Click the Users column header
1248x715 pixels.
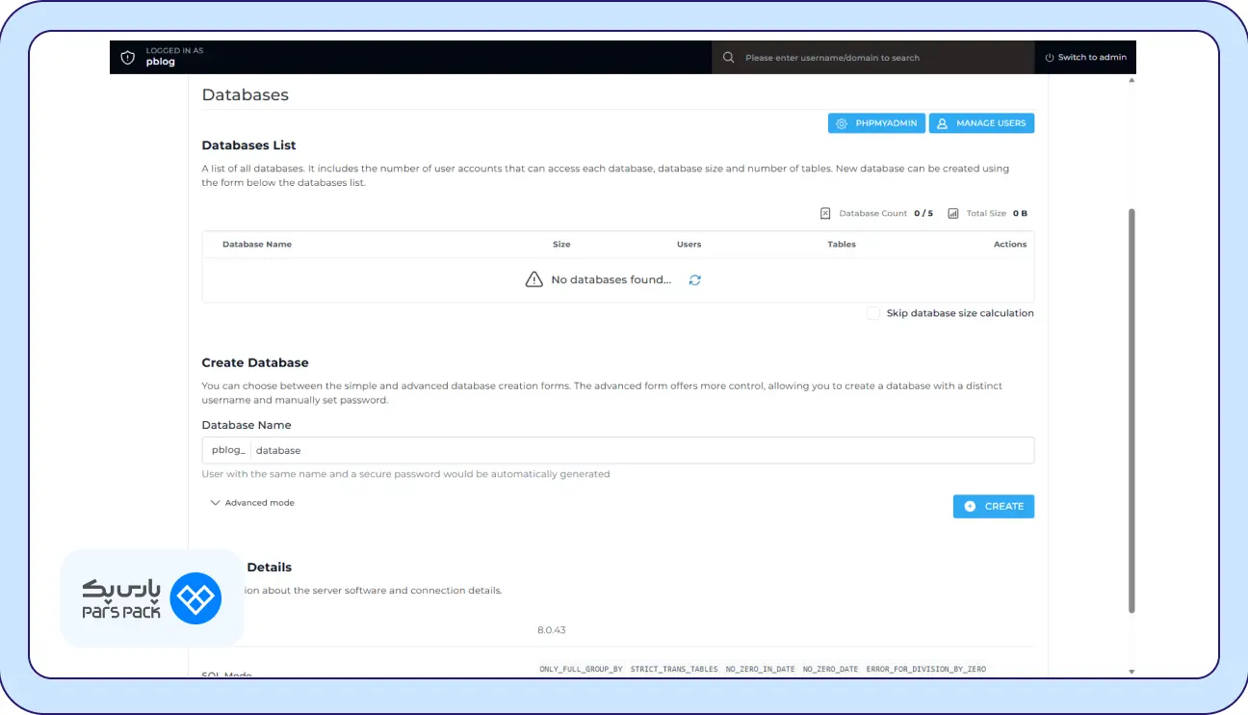(x=689, y=245)
